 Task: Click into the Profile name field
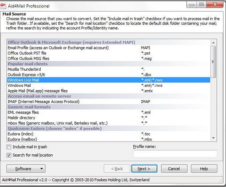pos(175,154)
